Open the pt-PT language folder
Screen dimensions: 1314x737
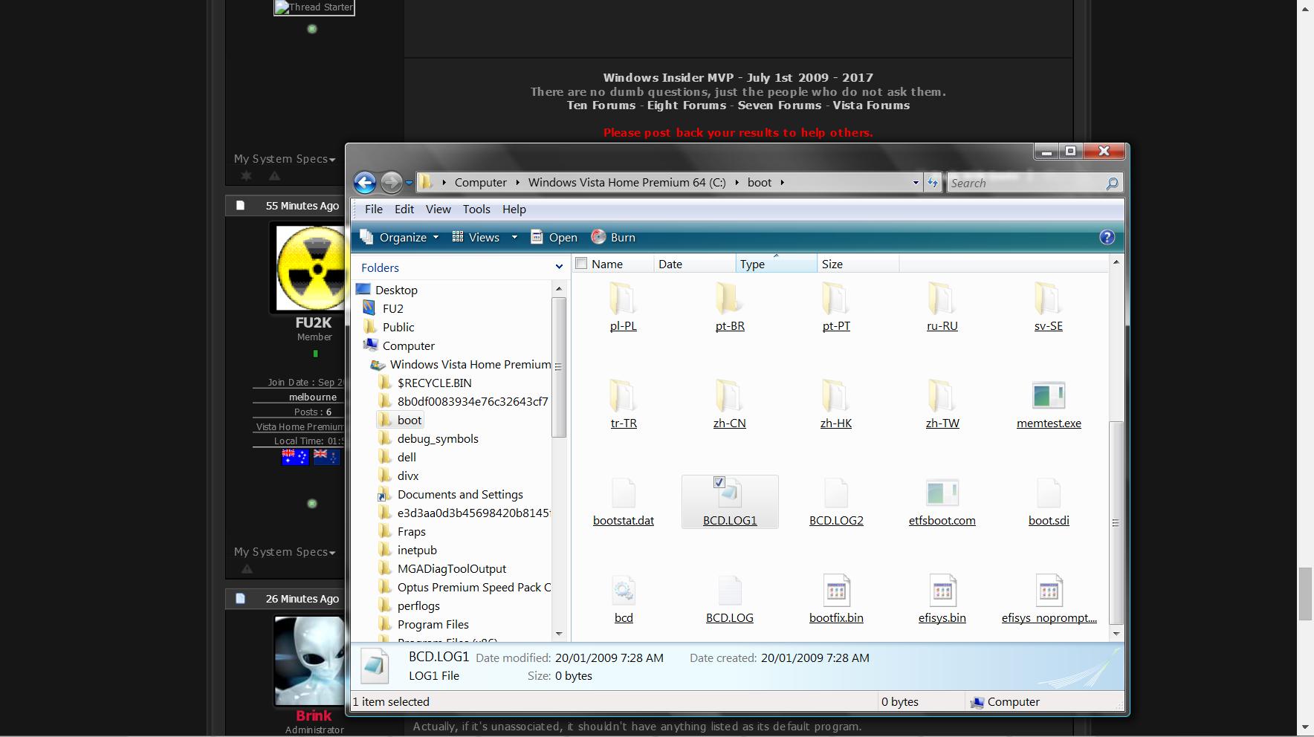click(x=836, y=298)
